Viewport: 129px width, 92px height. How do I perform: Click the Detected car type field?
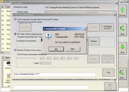[81, 7]
